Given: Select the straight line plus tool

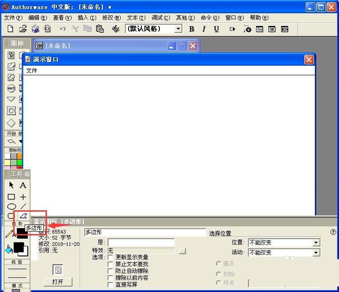Looking at the screenshot, I should [x=23, y=197].
